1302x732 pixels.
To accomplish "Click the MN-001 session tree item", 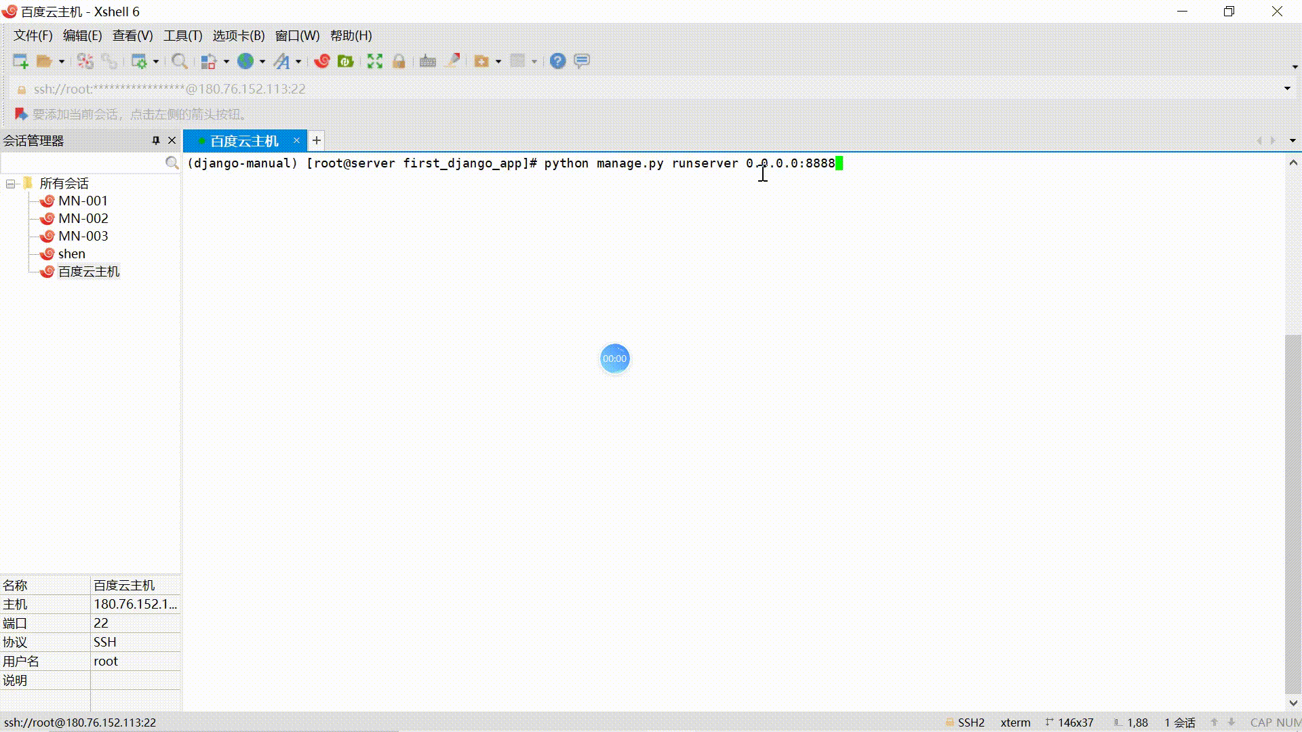I will 83,200.
